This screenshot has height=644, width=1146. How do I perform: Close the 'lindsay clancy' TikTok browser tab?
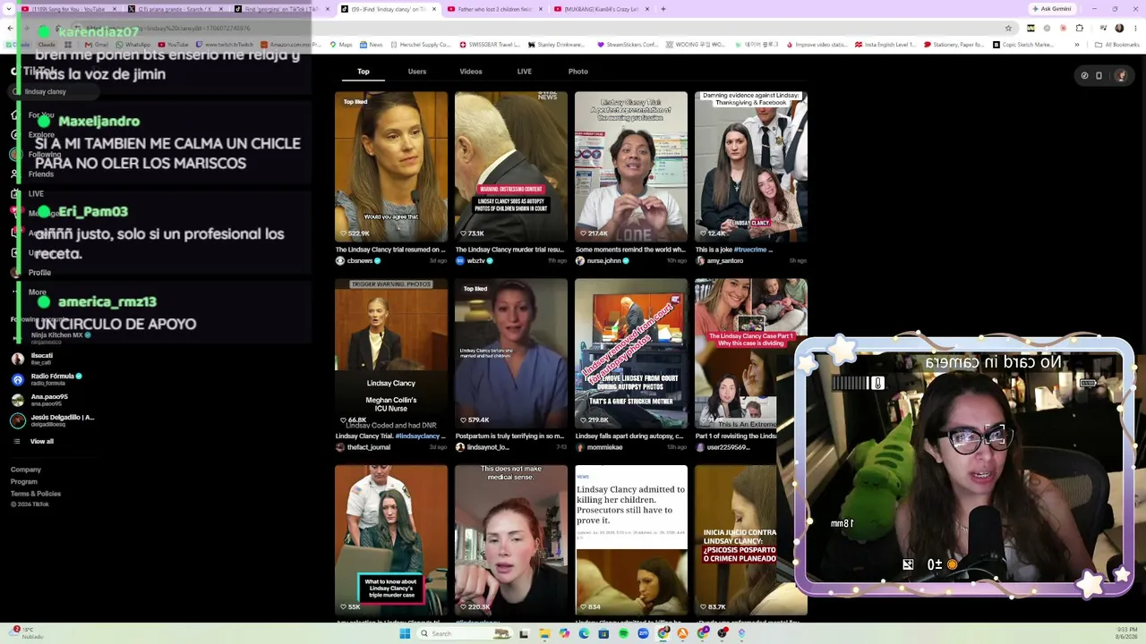435,9
